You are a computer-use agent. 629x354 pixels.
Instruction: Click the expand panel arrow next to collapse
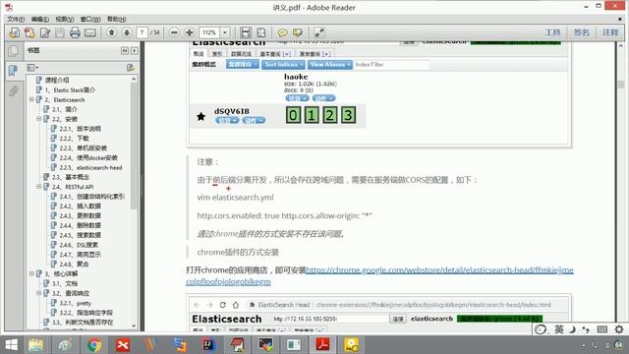pyautogui.click(x=135, y=50)
